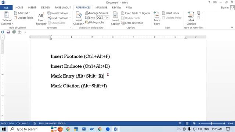Click the Word icon in the taskbar
Screen dimensions: 235x132
116,129
